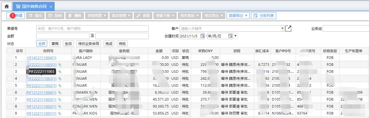Viewport: 369px width, 118px height.
Task: Focus the 业务组 input field
Action: click(x=346, y=28)
